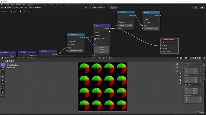Enable Clamp checkbox in Less Than node

69,45
